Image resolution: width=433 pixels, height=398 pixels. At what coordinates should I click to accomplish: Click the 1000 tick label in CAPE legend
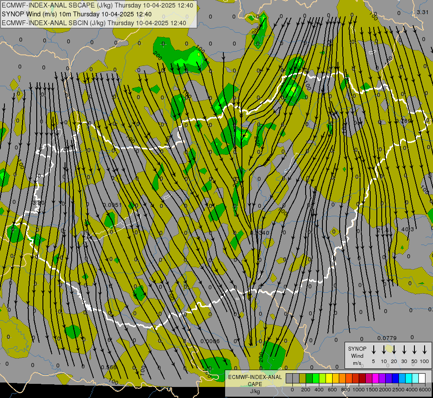359,390
